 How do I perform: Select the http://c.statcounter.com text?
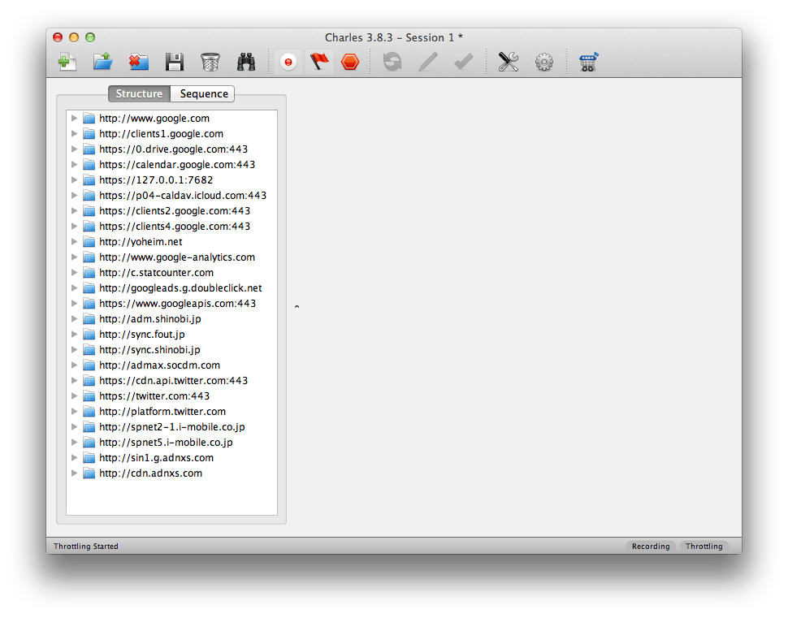(156, 272)
